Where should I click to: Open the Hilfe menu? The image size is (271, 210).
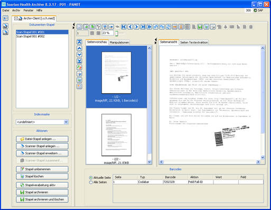pyautogui.click(x=39, y=11)
